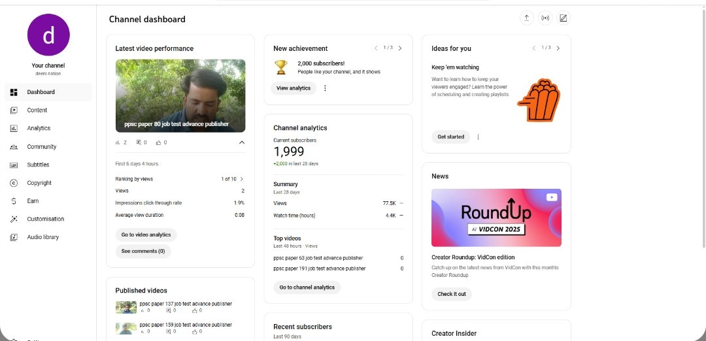Click Get started button

tap(450, 137)
